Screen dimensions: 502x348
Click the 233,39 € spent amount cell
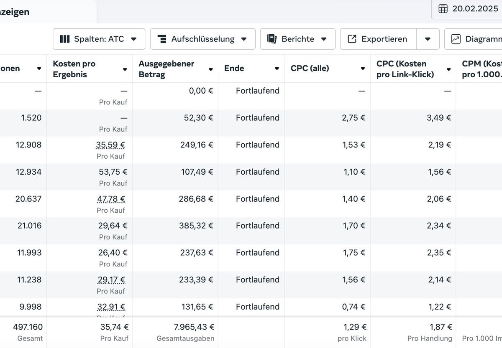196,279
